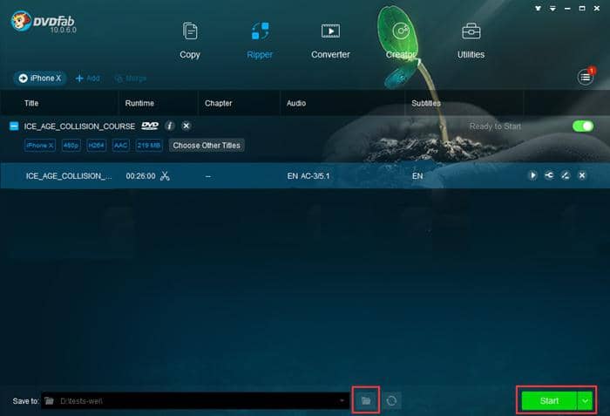Open the Creator module
This screenshot has width=610, height=416.
(x=401, y=40)
